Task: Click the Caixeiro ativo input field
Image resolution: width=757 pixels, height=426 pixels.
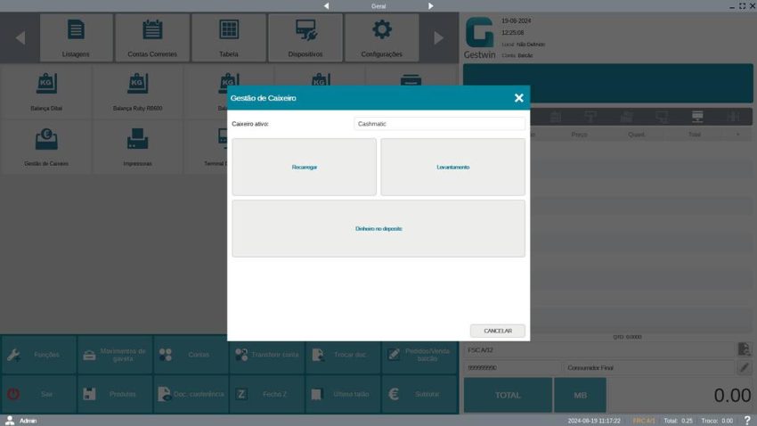Action: coord(439,124)
